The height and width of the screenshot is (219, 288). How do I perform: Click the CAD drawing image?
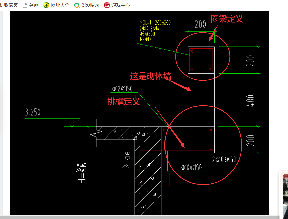tap(140, 113)
